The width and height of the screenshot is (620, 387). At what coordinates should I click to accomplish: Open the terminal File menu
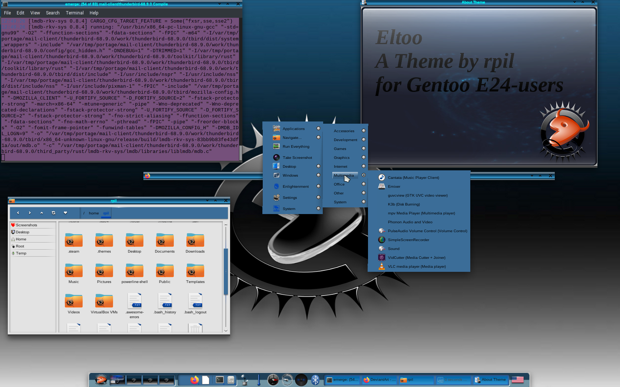coord(7,13)
